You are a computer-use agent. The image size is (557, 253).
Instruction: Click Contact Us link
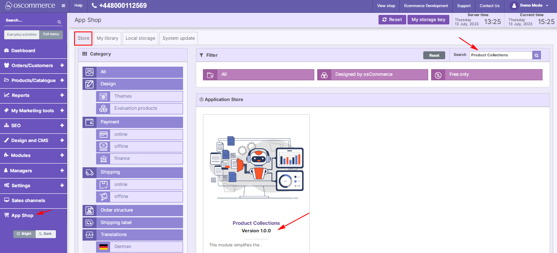pos(489,6)
